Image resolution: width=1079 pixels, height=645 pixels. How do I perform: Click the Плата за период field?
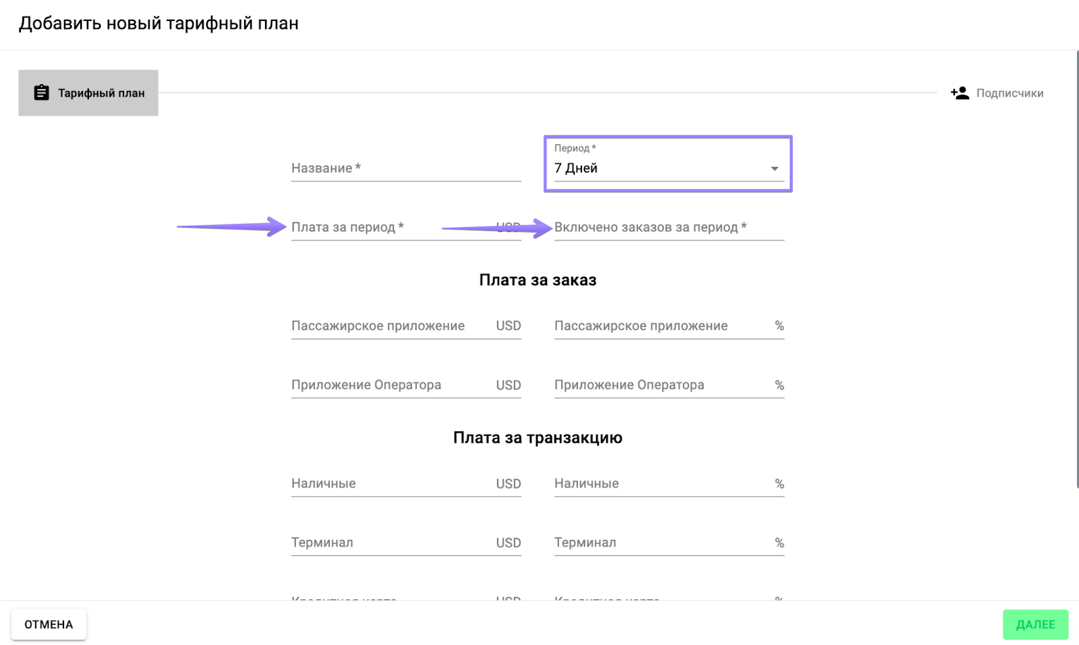391,228
